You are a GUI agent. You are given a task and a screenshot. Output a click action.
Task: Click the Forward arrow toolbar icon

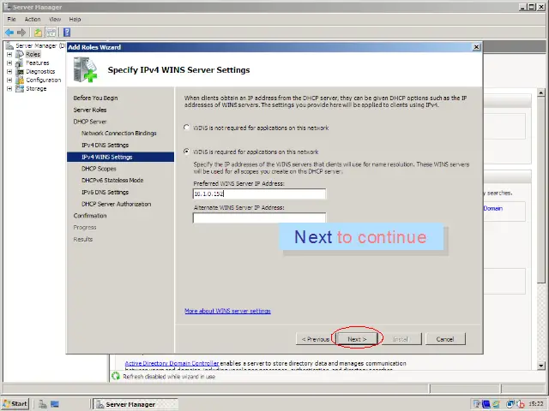(x=21, y=32)
